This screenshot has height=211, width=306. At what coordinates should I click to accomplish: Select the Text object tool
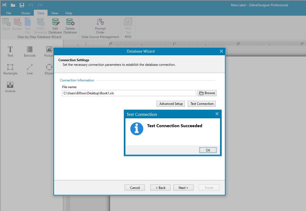[x=10, y=51]
